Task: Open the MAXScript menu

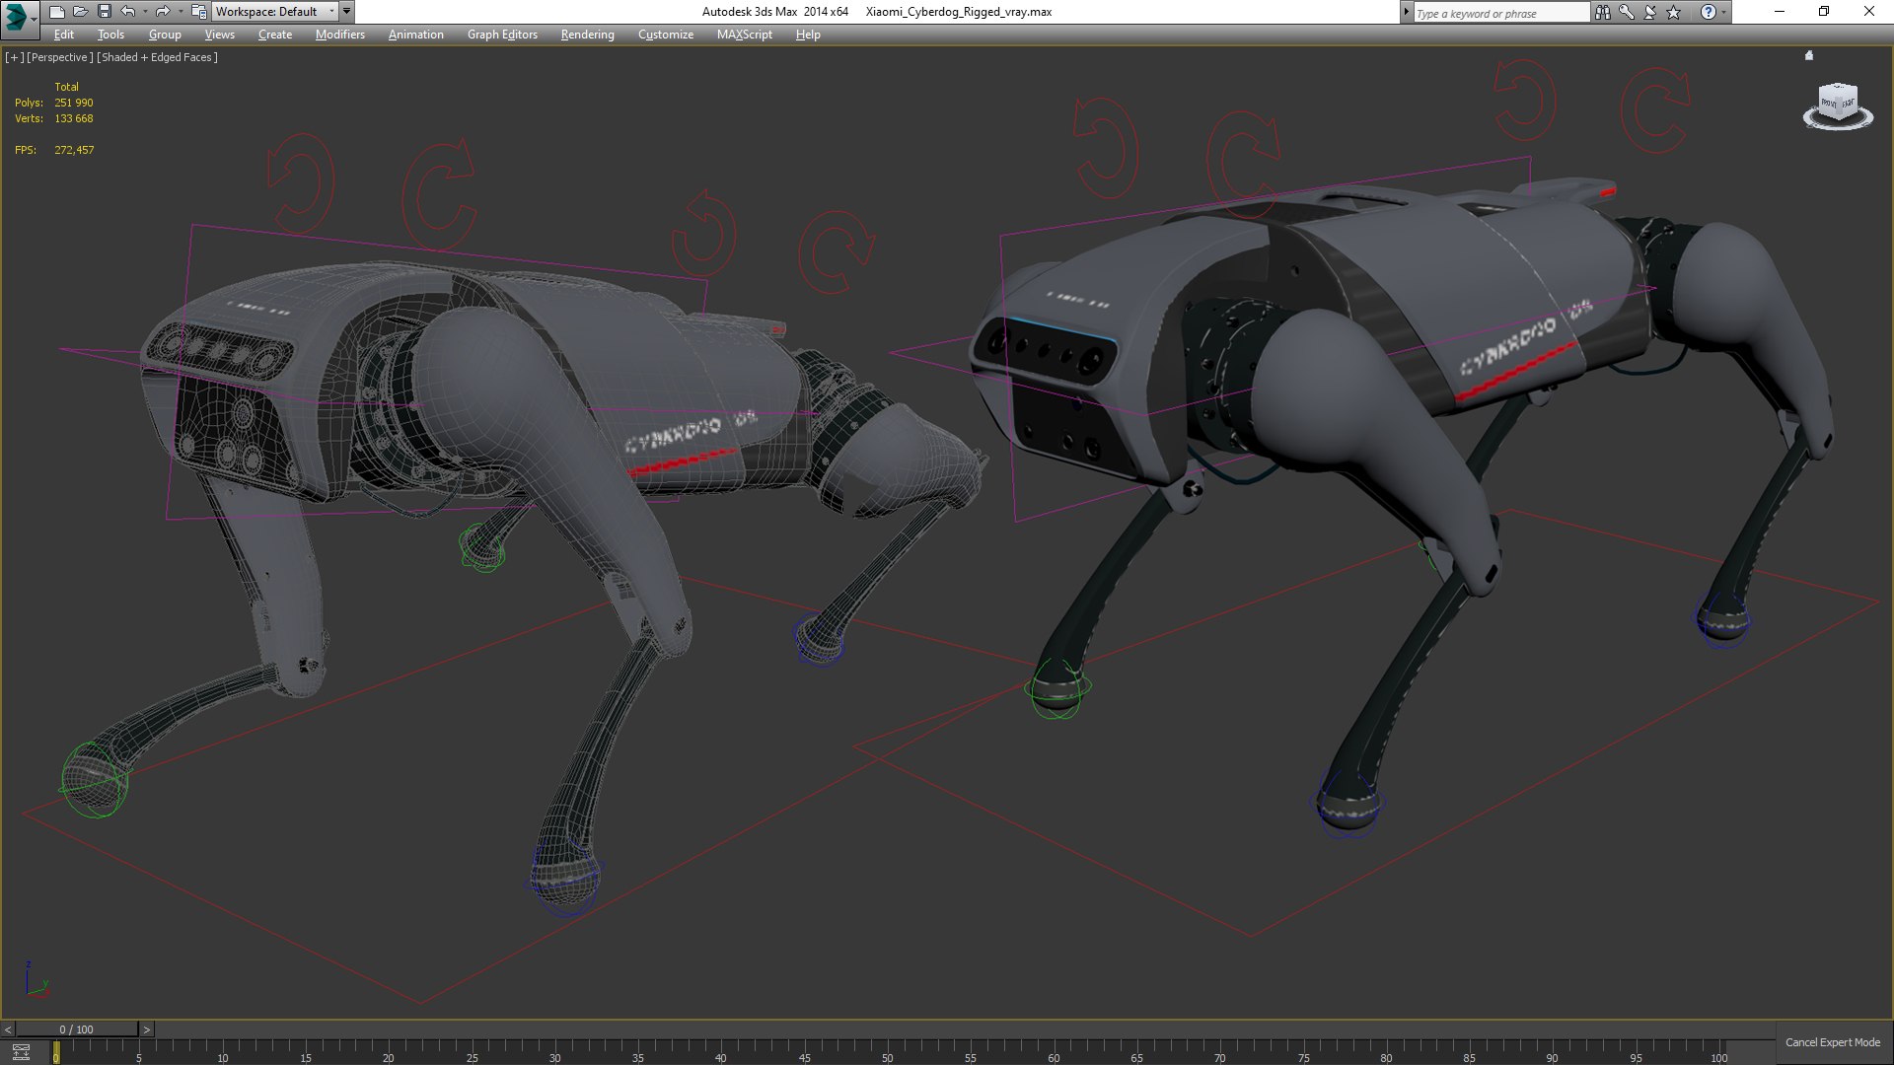Action: click(745, 35)
